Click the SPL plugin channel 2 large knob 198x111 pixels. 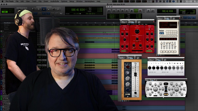[x=176, y=89]
